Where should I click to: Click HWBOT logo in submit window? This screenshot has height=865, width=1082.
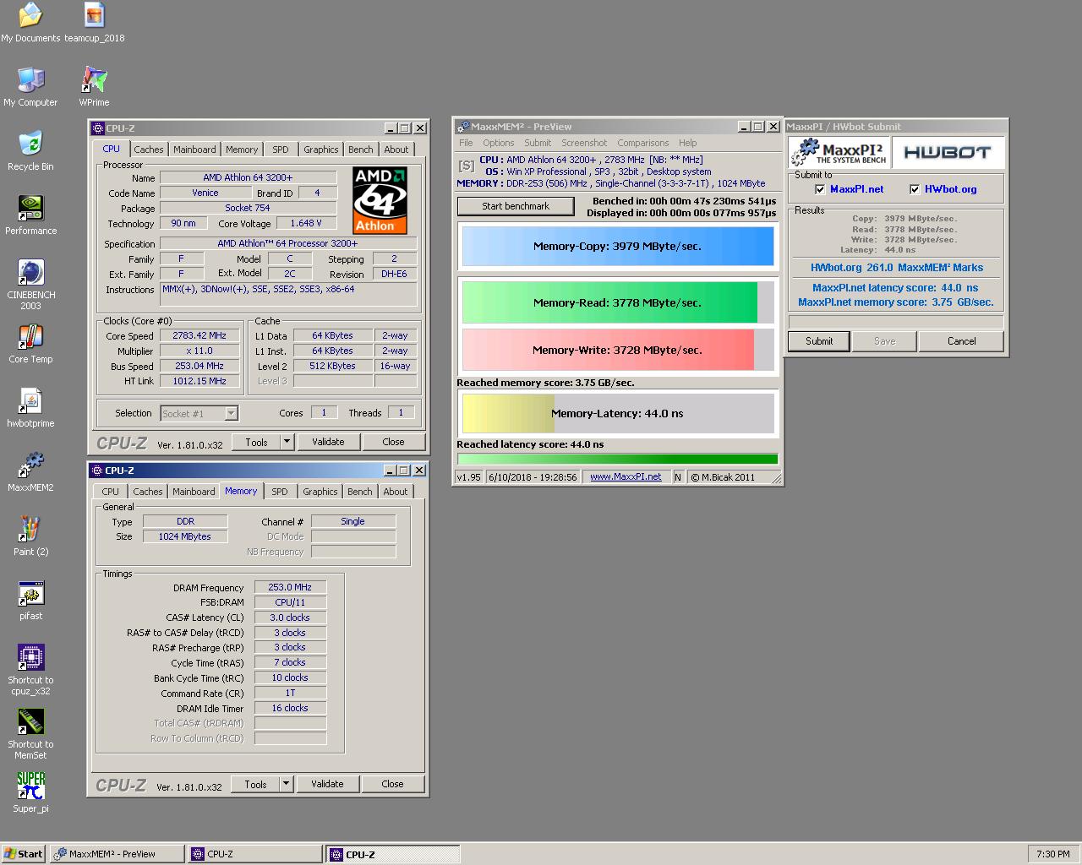point(948,153)
